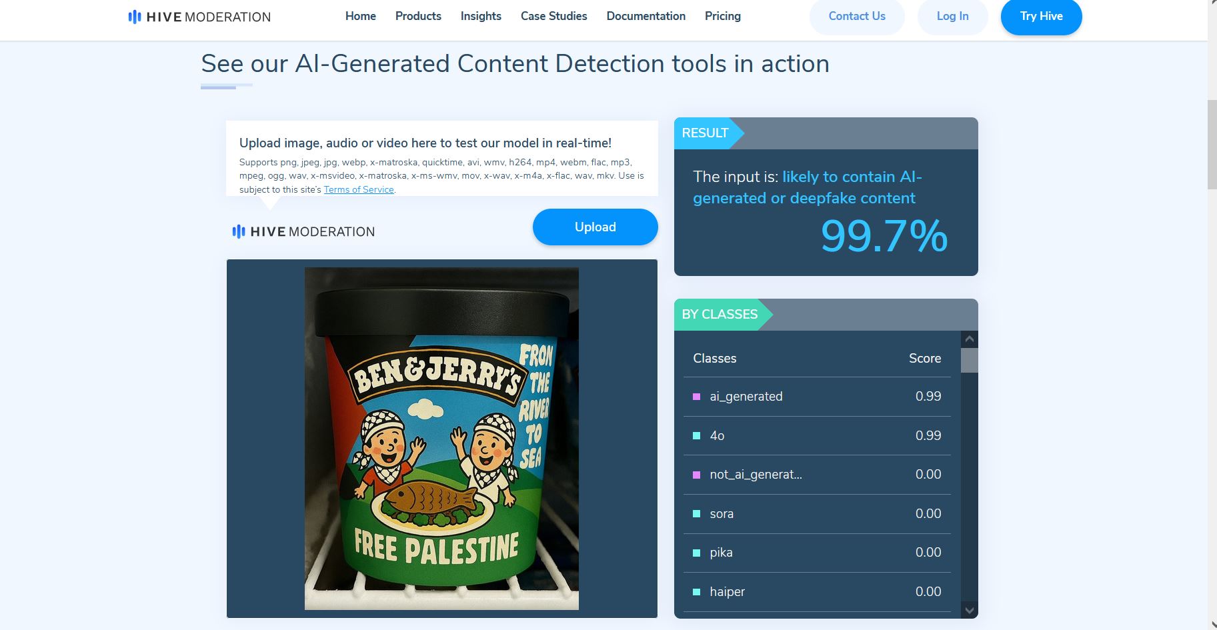1217x630 pixels.
Task: Click the haiper class color marker
Action: (x=696, y=592)
